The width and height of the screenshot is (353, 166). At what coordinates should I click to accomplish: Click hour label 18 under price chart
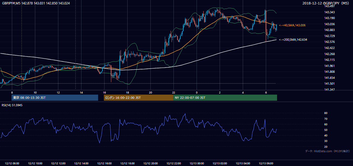coord(127,92)
